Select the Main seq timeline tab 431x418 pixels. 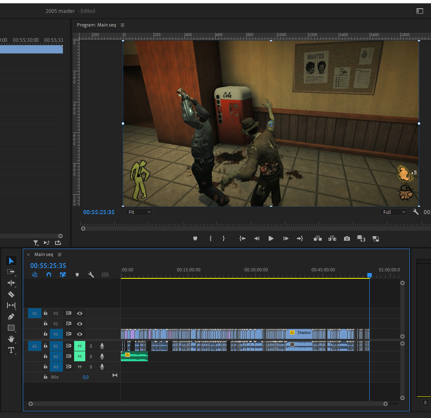43,254
